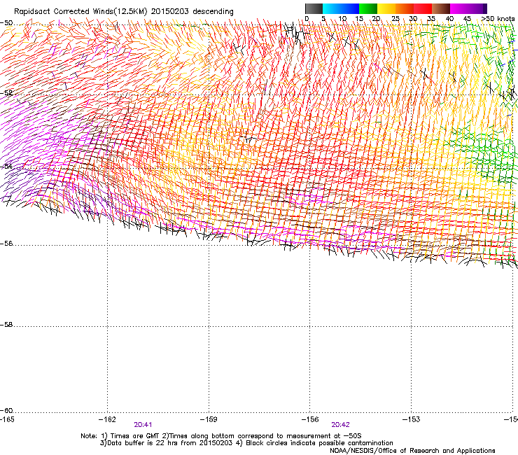Click the orange 25-30 knots legend swatch

click(405, 8)
